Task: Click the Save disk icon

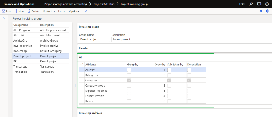Action: click(x=4, y=11)
